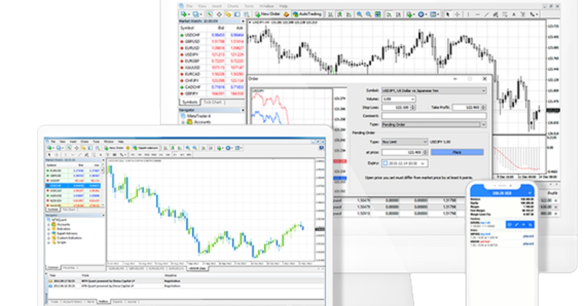Select CADCHF row in monitor Market Watch
The image size is (585, 306).
click(212, 87)
